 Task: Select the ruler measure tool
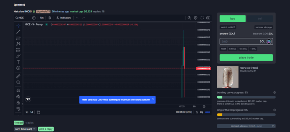pyautogui.click(x=18, y=76)
